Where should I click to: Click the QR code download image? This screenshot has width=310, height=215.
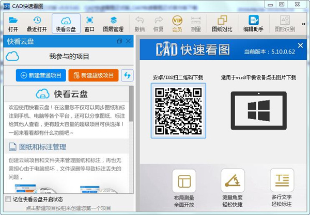point(178,111)
